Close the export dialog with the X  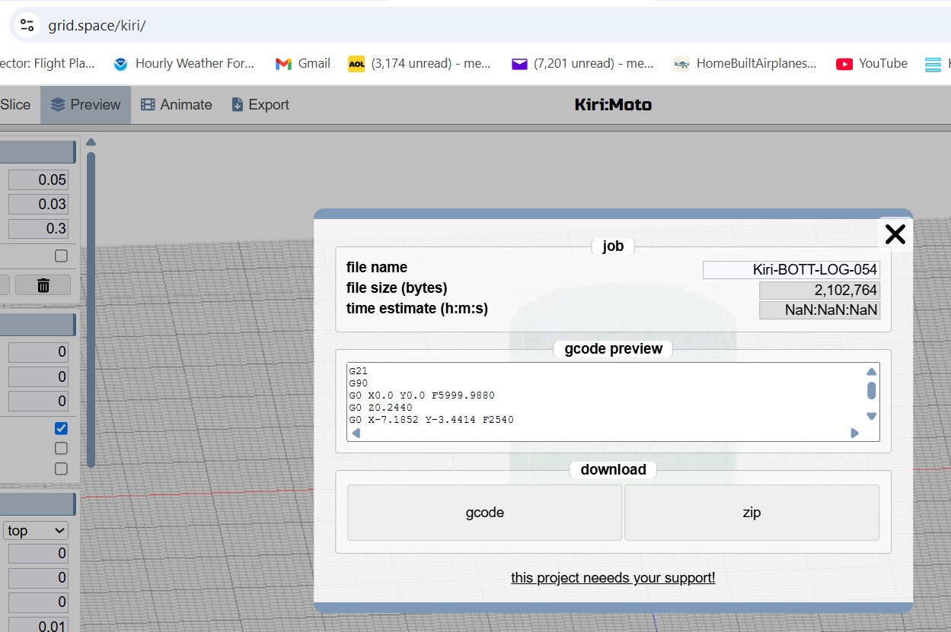click(895, 234)
